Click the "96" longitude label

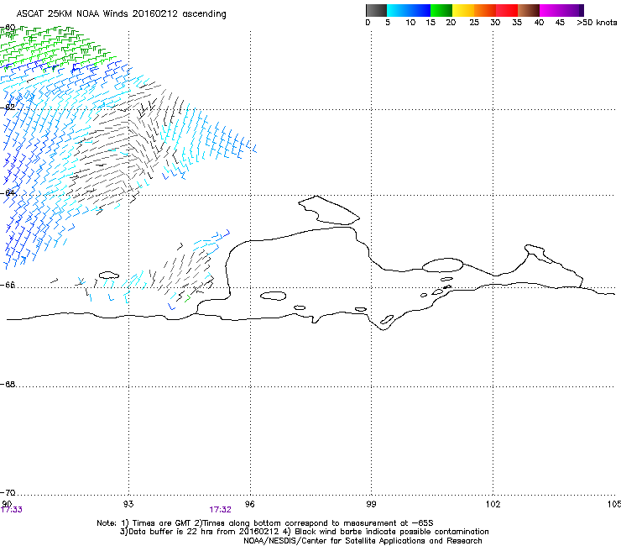click(249, 504)
